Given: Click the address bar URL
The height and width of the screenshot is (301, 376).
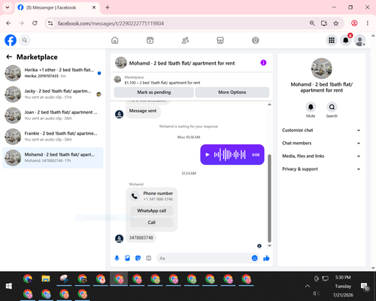Looking at the screenshot, I should click(111, 23).
